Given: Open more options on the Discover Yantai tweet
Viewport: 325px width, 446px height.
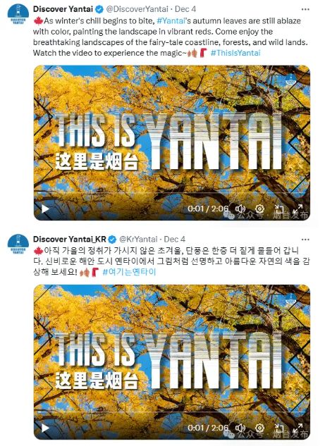Looking at the screenshot, I should tap(305, 9).
